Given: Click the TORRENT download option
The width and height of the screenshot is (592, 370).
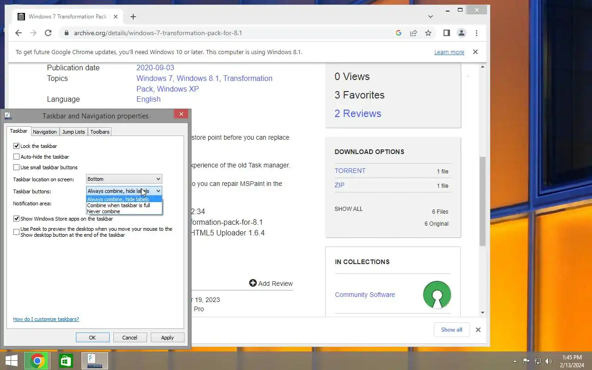Looking at the screenshot, I should (350, 171).
